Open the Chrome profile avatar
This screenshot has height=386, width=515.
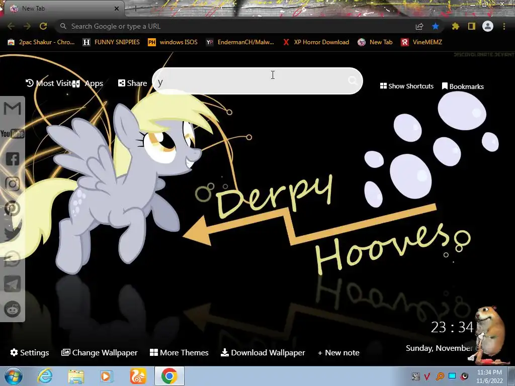tap(488, 26)
